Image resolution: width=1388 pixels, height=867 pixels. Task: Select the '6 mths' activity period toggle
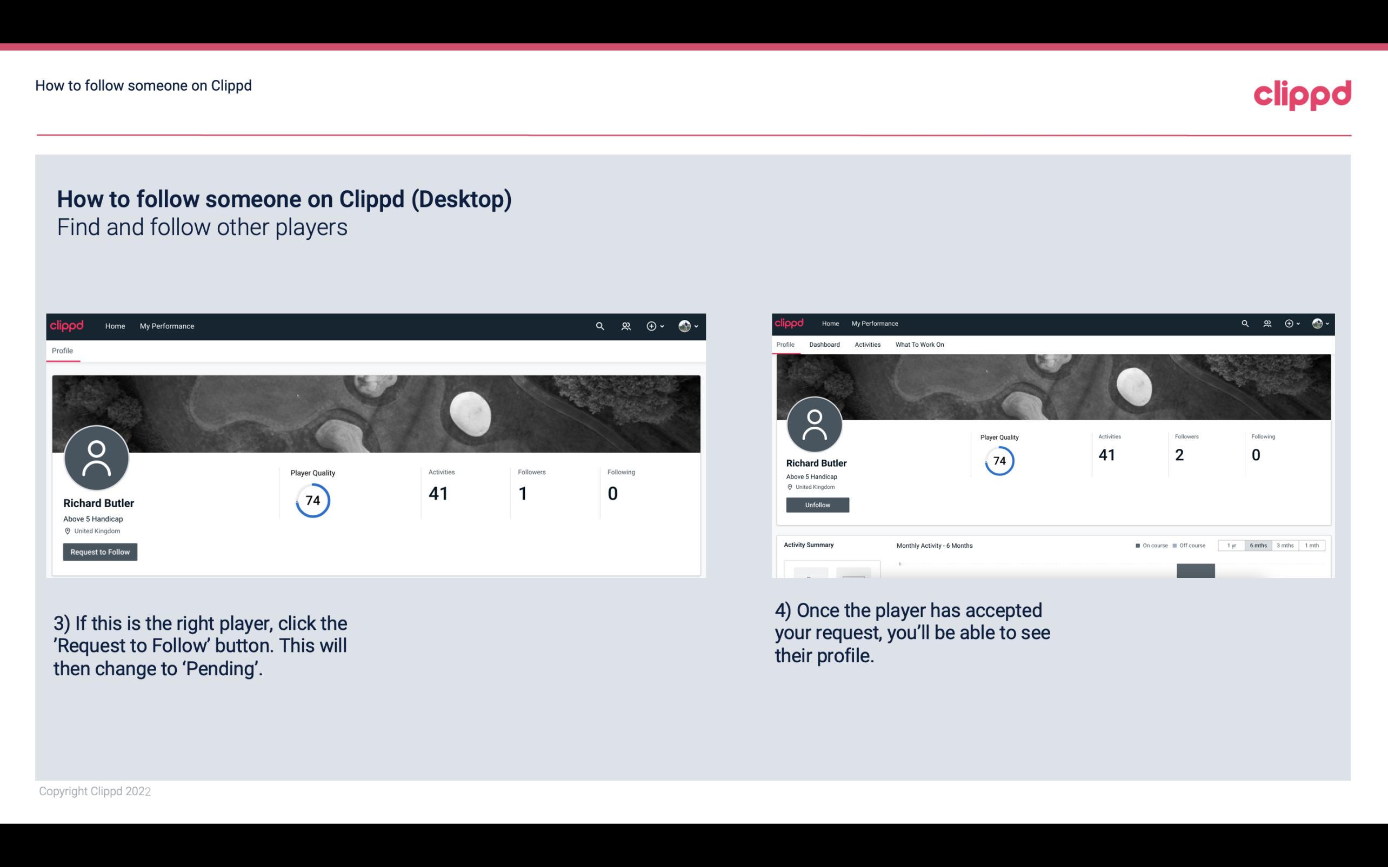1258,546
